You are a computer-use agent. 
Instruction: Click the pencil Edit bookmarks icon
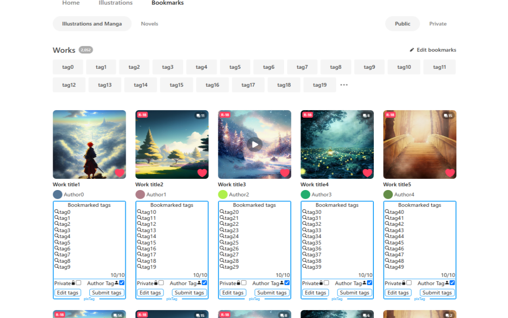pos(412,50)
